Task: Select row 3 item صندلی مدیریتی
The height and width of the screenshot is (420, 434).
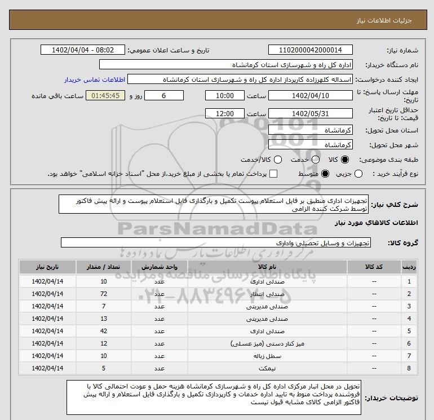Action: [267, 307]
